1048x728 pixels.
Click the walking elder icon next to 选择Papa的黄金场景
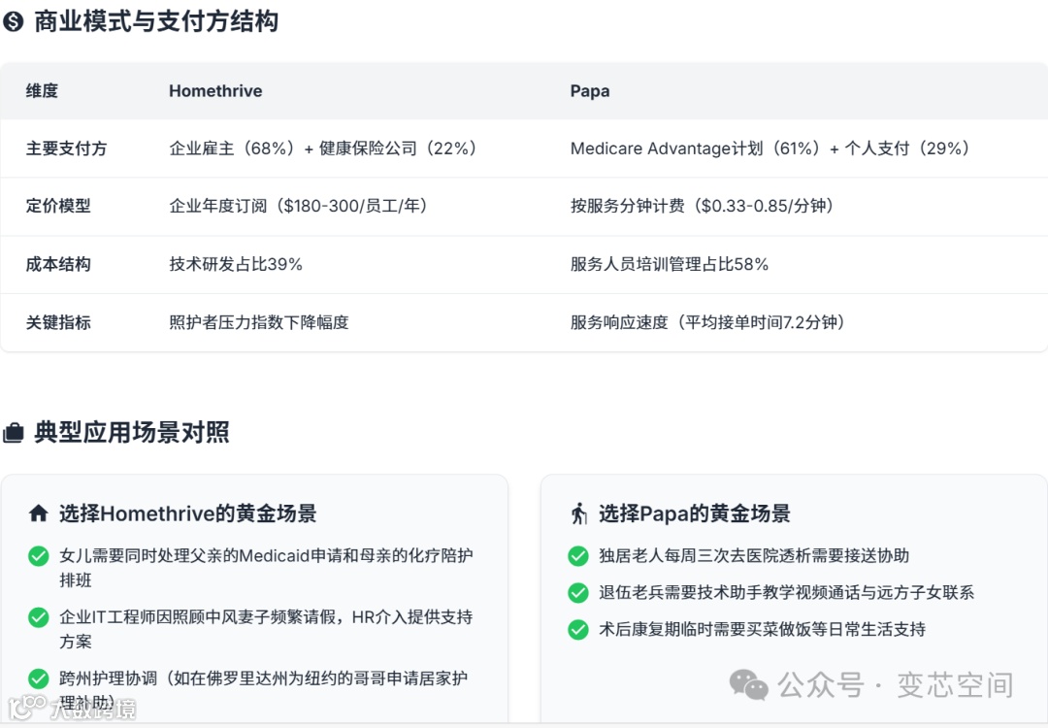578,513
